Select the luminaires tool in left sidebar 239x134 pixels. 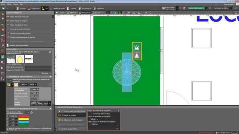pyautogui.click(x=3, y=14)
